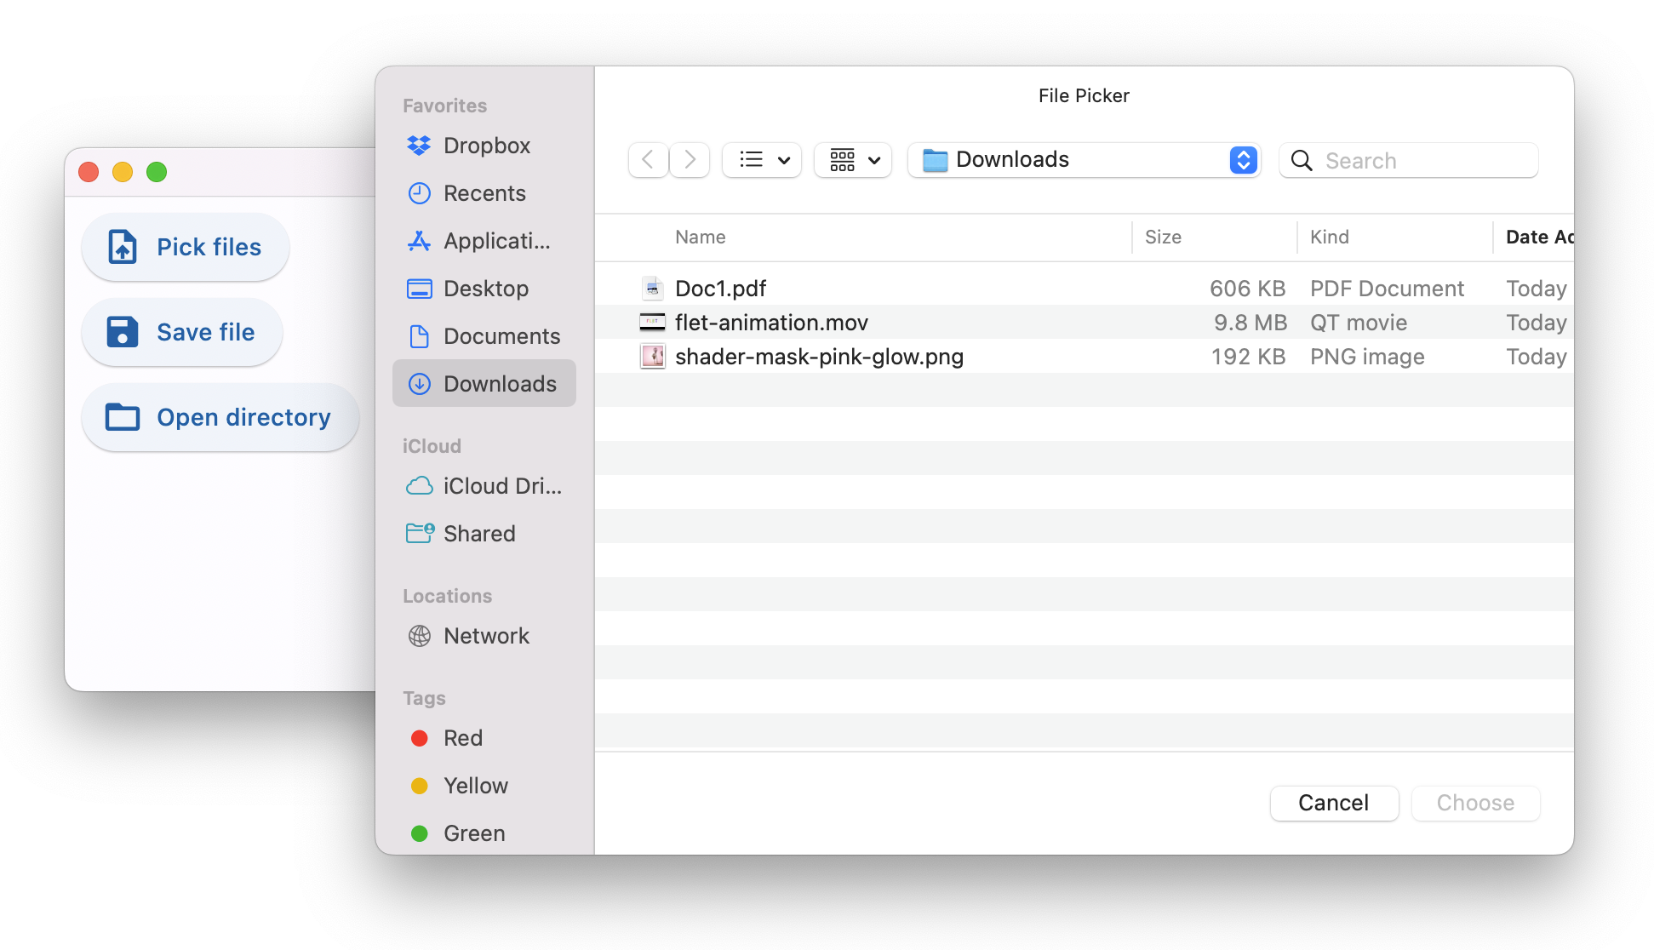The height and width of the screenshot is (950, 1654).
Task: Navigate to Recents in Favorites
Action: [x=484, y=192]
